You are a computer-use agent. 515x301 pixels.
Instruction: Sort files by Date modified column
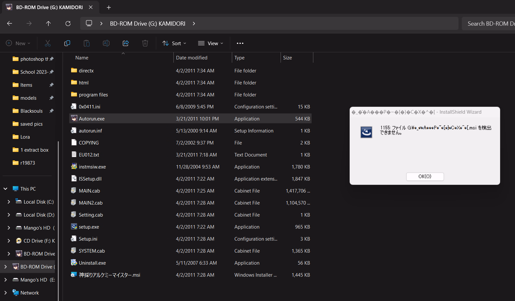(x=192, y=57)
